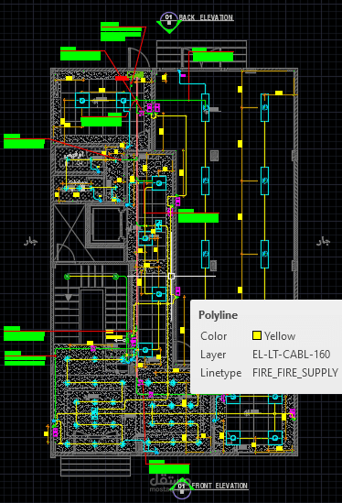The width and height of the screenshot is (342, 503).
Task: Click the Linetype property label in tooltip
Action: click(x=220, y=373)
